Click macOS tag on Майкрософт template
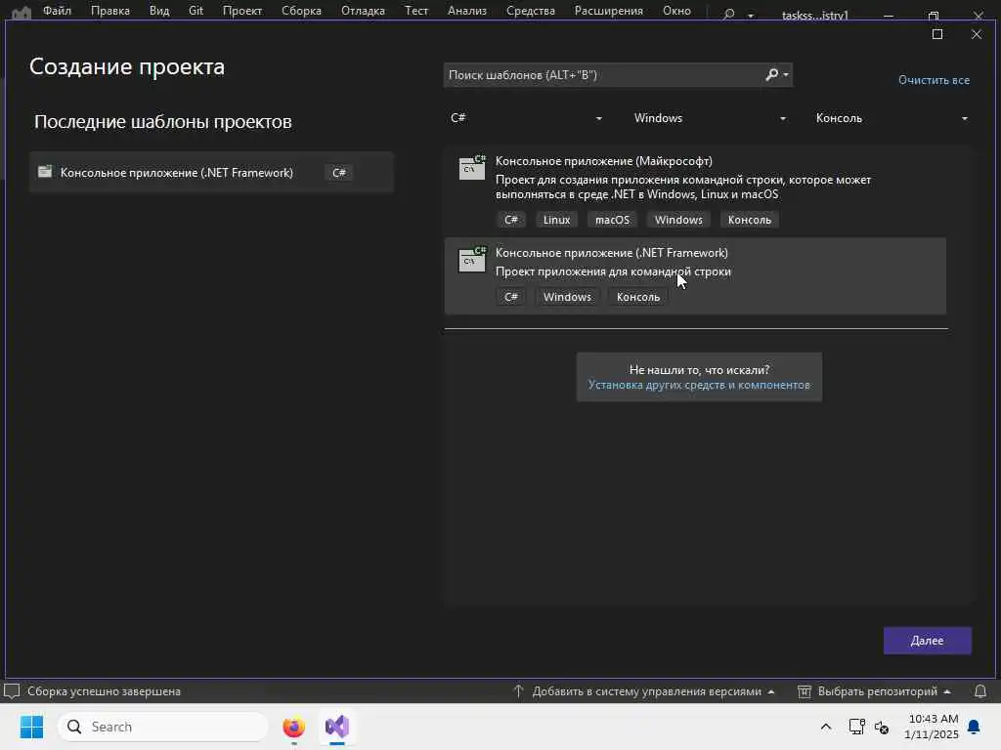 coord(612,220)
